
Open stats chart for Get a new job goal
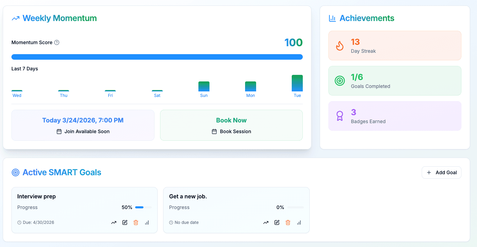[299, 223]
